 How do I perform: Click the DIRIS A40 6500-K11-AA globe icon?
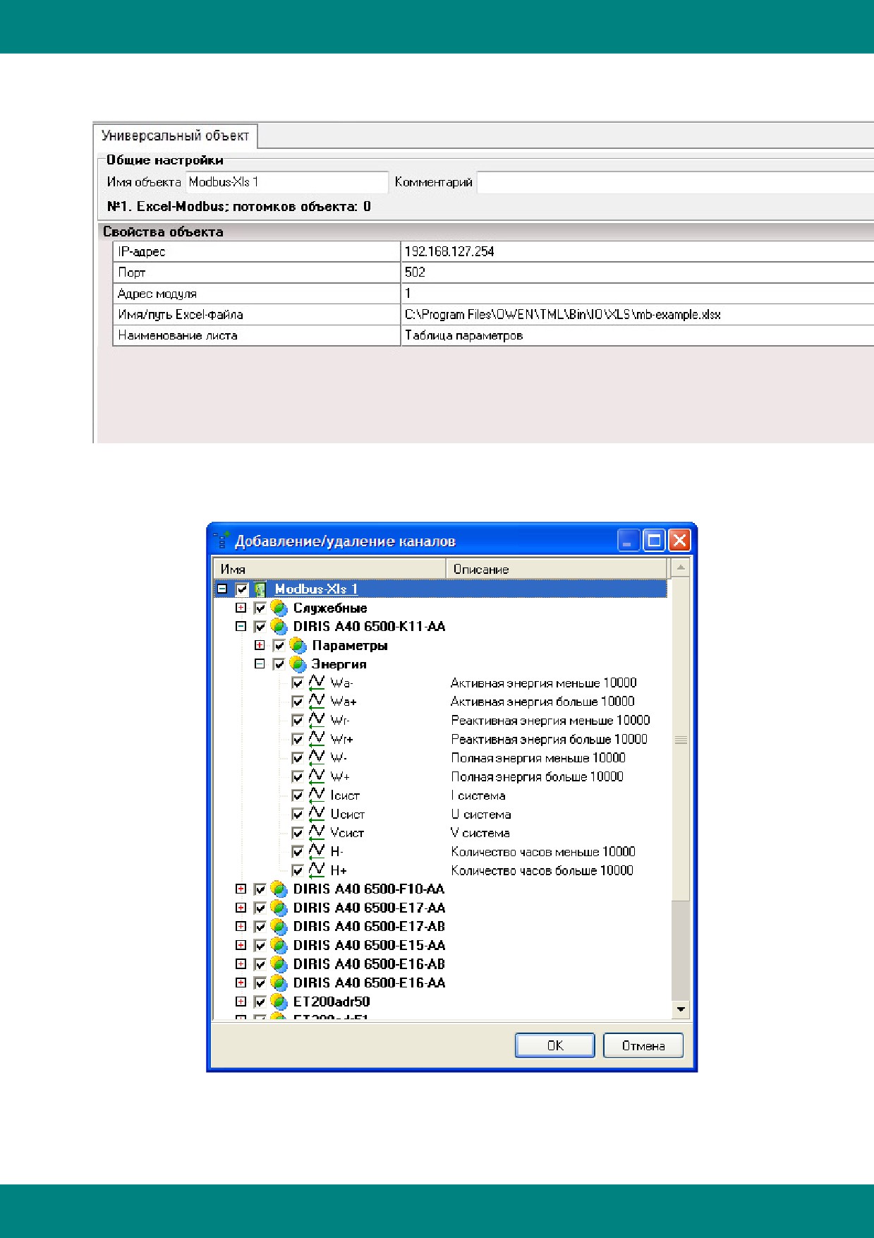point(279,626)
